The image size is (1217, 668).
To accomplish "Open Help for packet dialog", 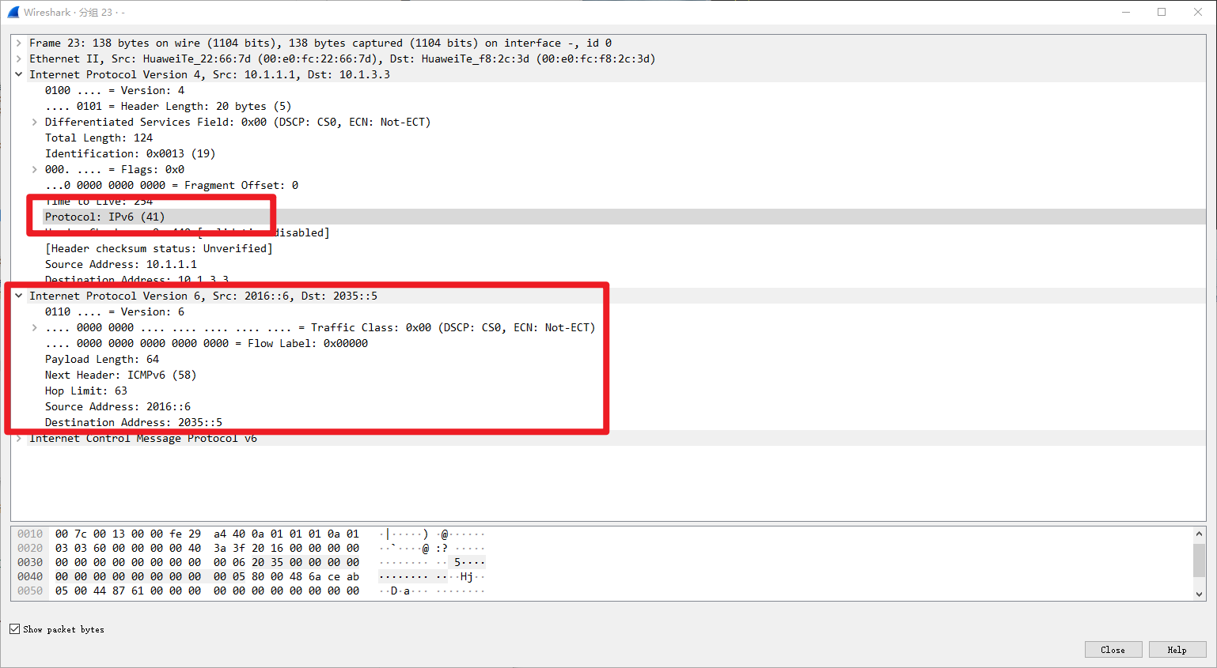I will tap(1177, 650).
